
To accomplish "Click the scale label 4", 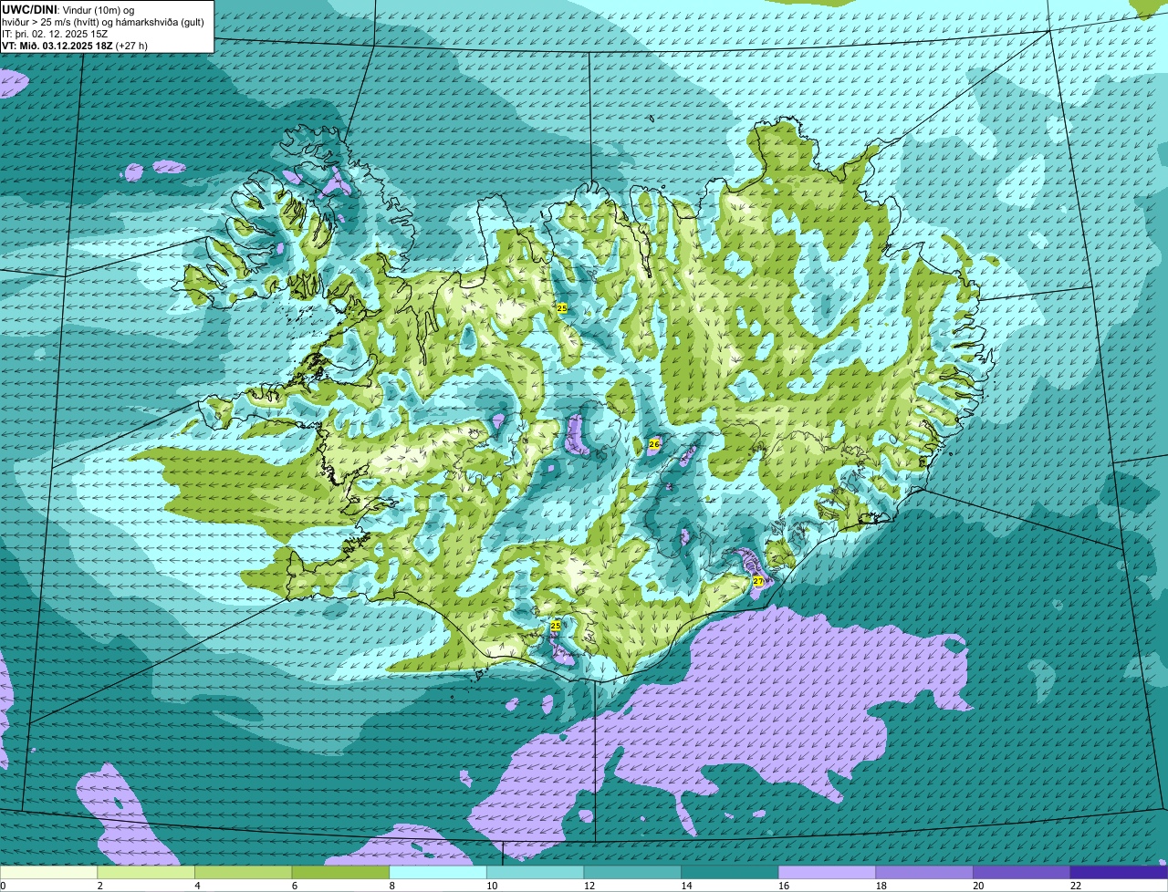I will pyautogui.click(x=197, y=886).
